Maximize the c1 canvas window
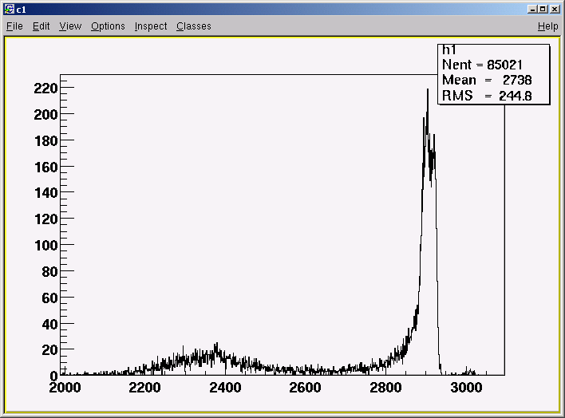 click(x=543, y=9)
